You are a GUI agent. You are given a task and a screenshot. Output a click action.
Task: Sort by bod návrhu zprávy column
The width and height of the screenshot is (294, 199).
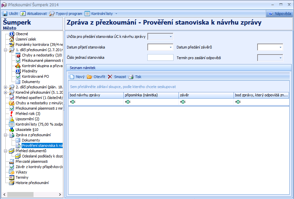point(96,95)
